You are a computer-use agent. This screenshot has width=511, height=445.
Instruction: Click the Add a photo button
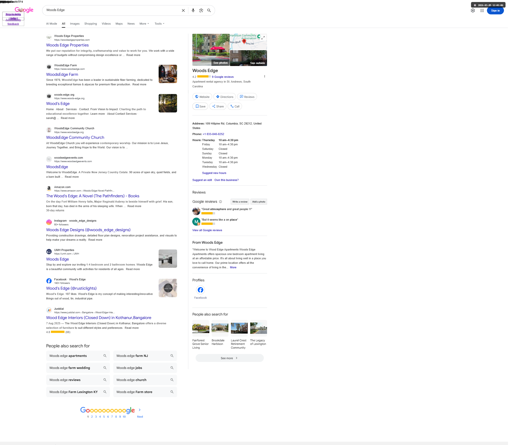point(259,202)
